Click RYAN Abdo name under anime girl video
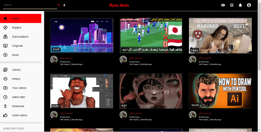This screenshot has width=261, height=132. pyautogui.click(x=134, y=117)
